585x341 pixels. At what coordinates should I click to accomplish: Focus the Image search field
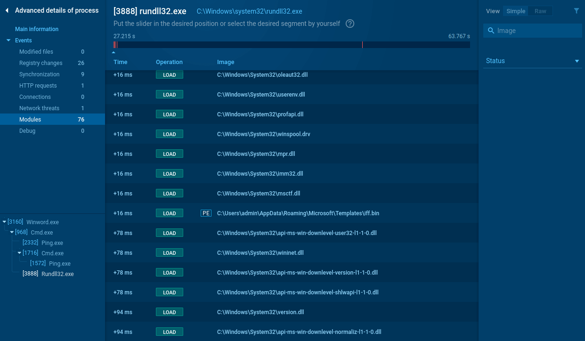(x=537, y=31)
